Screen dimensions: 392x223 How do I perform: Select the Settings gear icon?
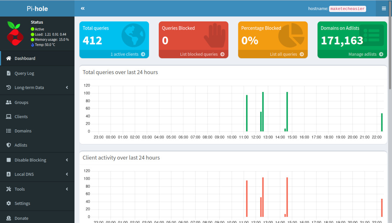(8, 203)
